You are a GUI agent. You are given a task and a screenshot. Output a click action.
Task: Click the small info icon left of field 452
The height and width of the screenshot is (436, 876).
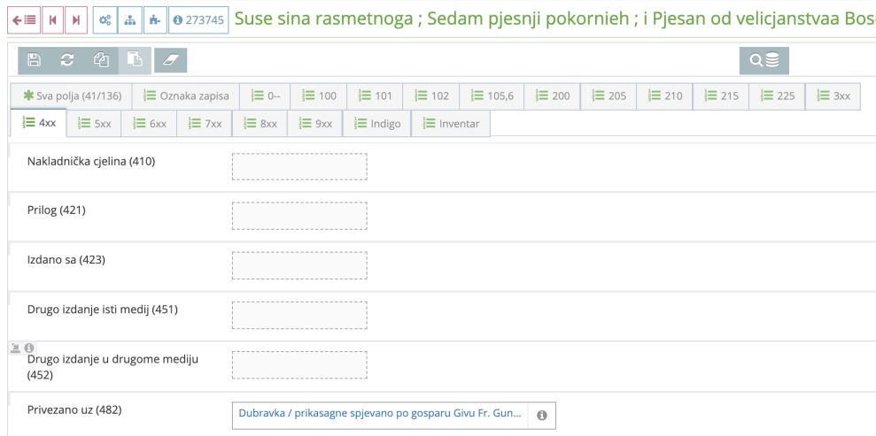coord(29,348)
